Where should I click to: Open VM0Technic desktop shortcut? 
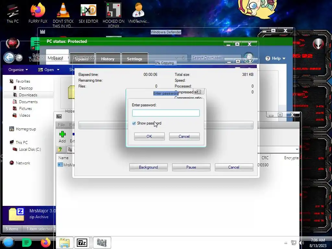pos(138,13)
